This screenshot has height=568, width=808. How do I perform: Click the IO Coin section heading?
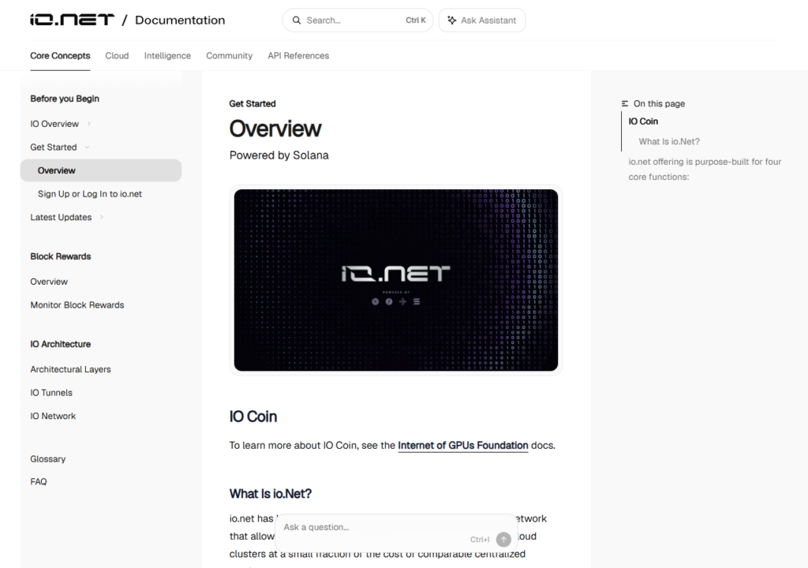tap(253, 417)
